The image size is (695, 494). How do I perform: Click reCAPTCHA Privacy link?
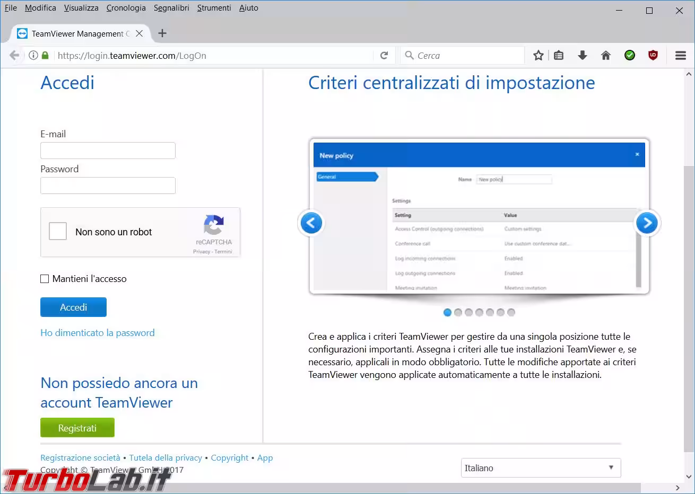[x=202, y=252]
